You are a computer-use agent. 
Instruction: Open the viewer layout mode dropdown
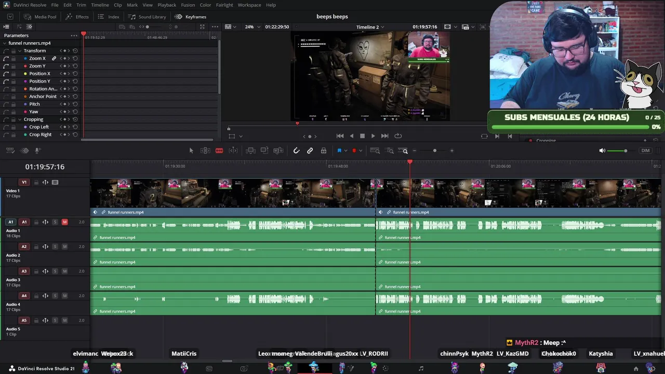click(x=231, y=27)
